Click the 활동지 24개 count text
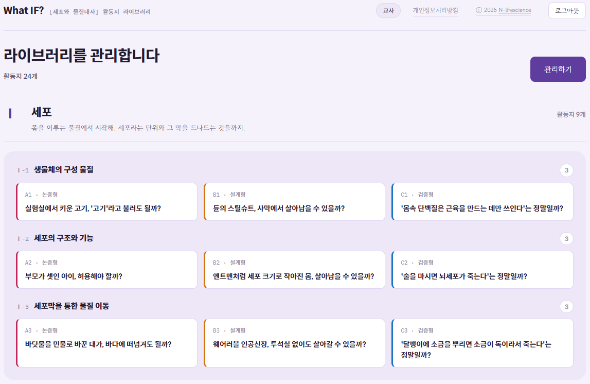This screenshot has width=590, height=384. (21, 76)
